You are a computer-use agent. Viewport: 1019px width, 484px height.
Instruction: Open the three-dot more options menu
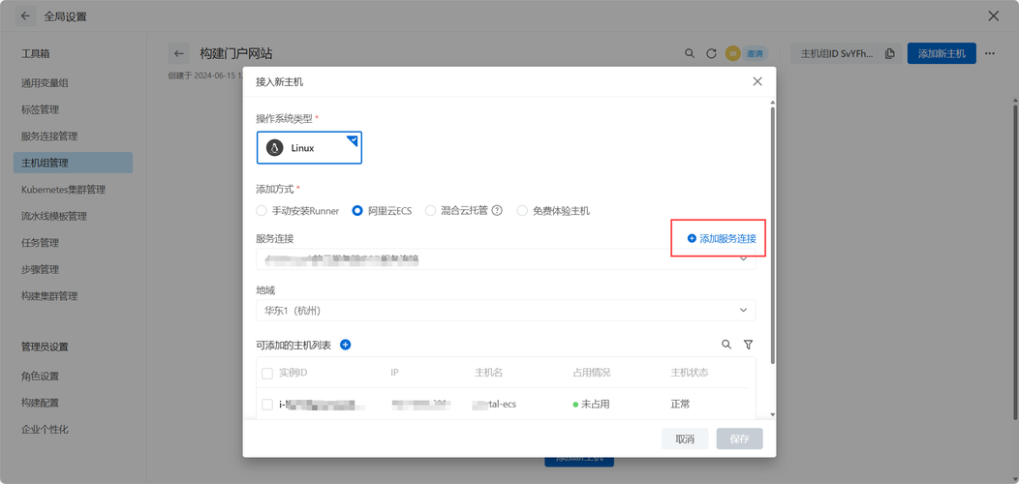(x=990, y=53)
